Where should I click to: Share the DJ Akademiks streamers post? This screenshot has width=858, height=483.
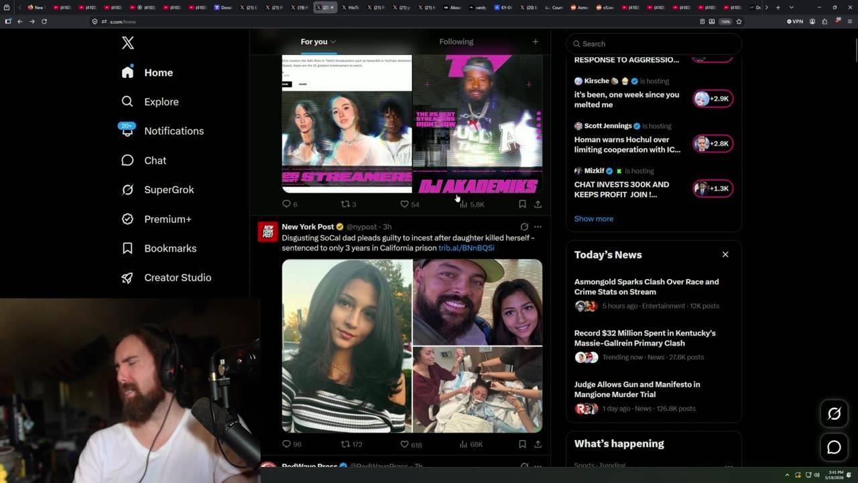(538, 204)
